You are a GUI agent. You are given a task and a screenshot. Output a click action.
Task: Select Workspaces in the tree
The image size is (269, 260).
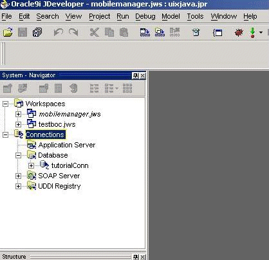pos(45,104)
